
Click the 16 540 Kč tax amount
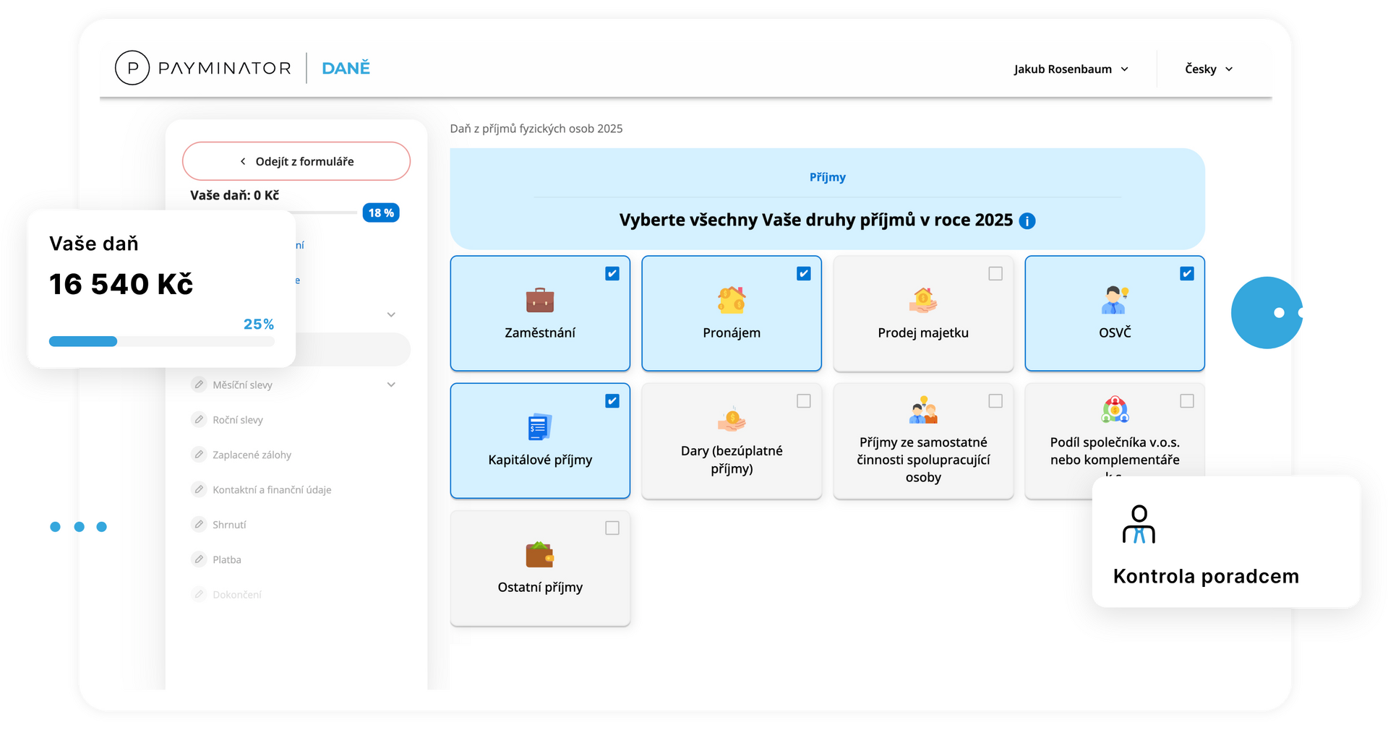(121, 284)
